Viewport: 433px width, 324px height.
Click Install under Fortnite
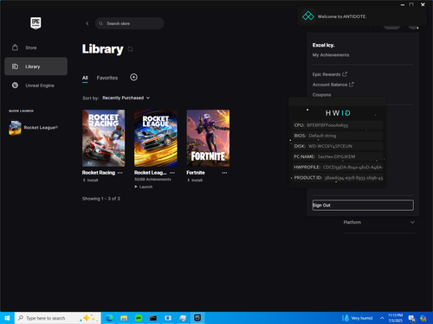click(x=195, y=181)
